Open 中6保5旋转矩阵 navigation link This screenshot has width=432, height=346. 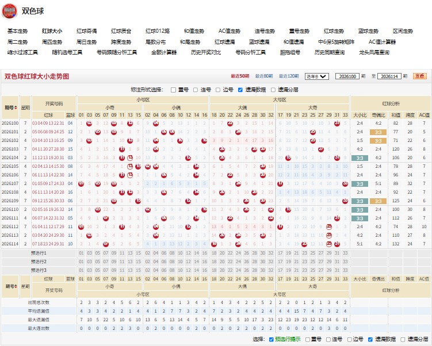pos(336,42)
